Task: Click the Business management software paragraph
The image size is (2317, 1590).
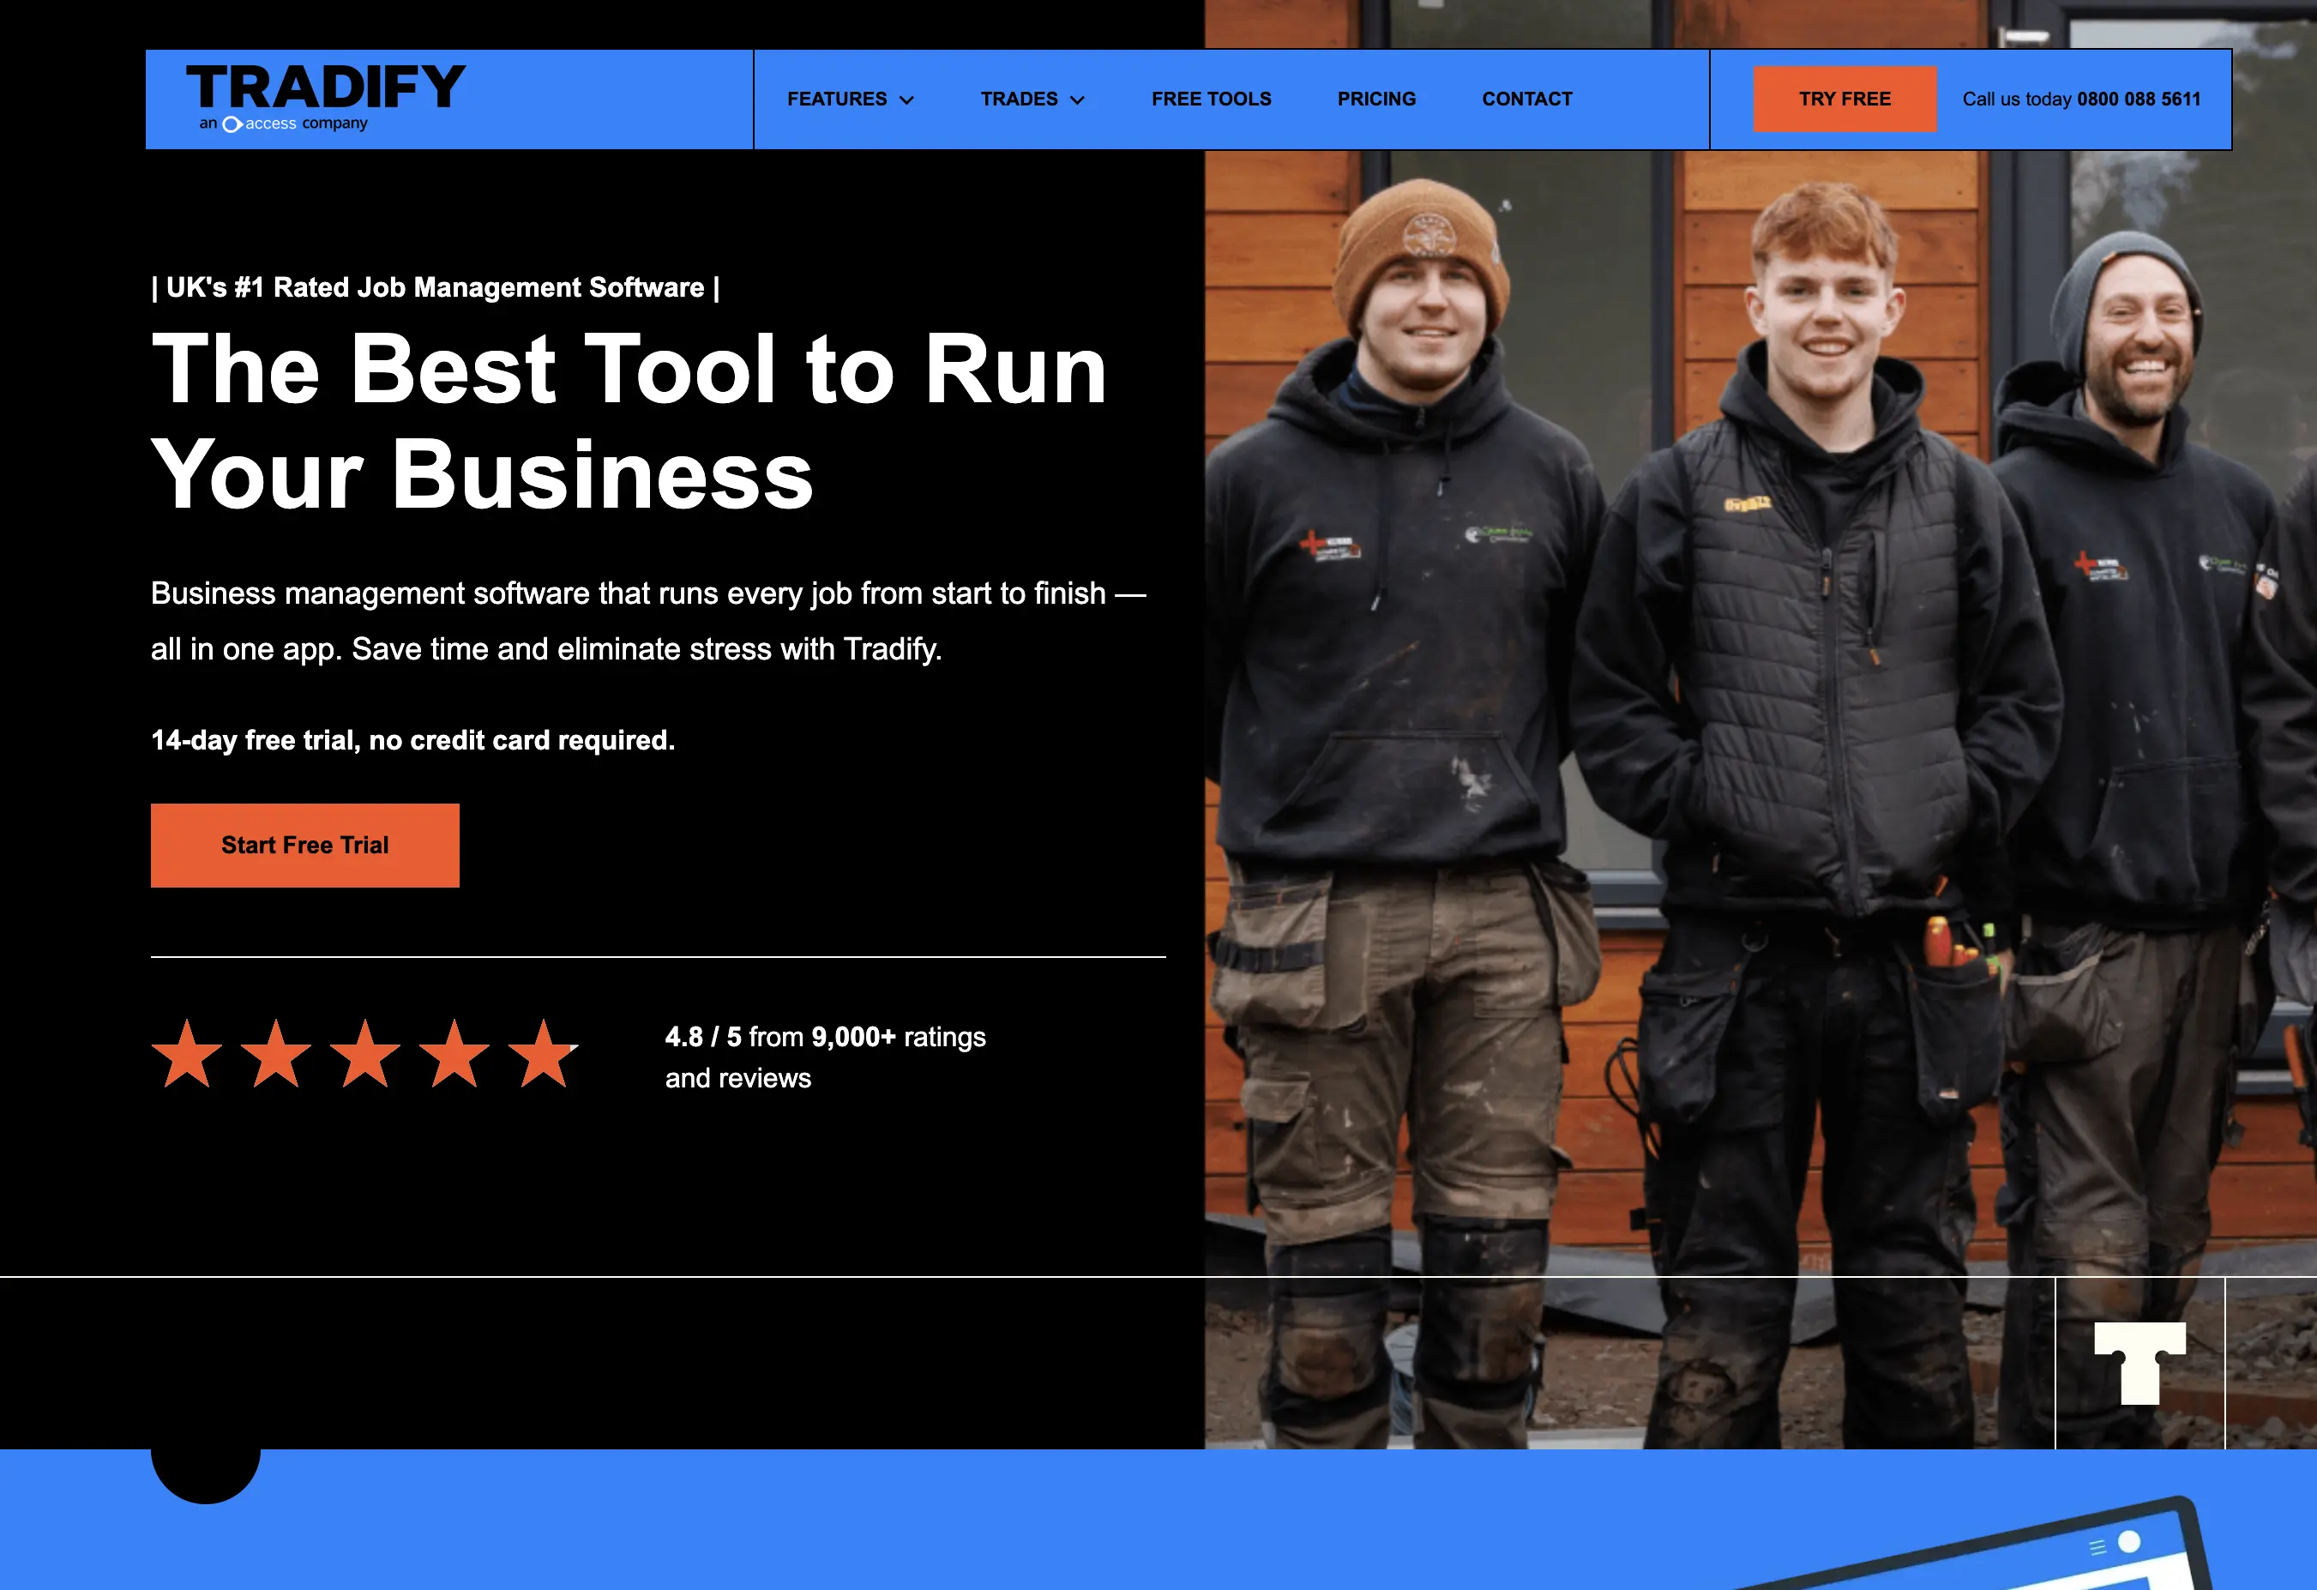Action: 649,621
